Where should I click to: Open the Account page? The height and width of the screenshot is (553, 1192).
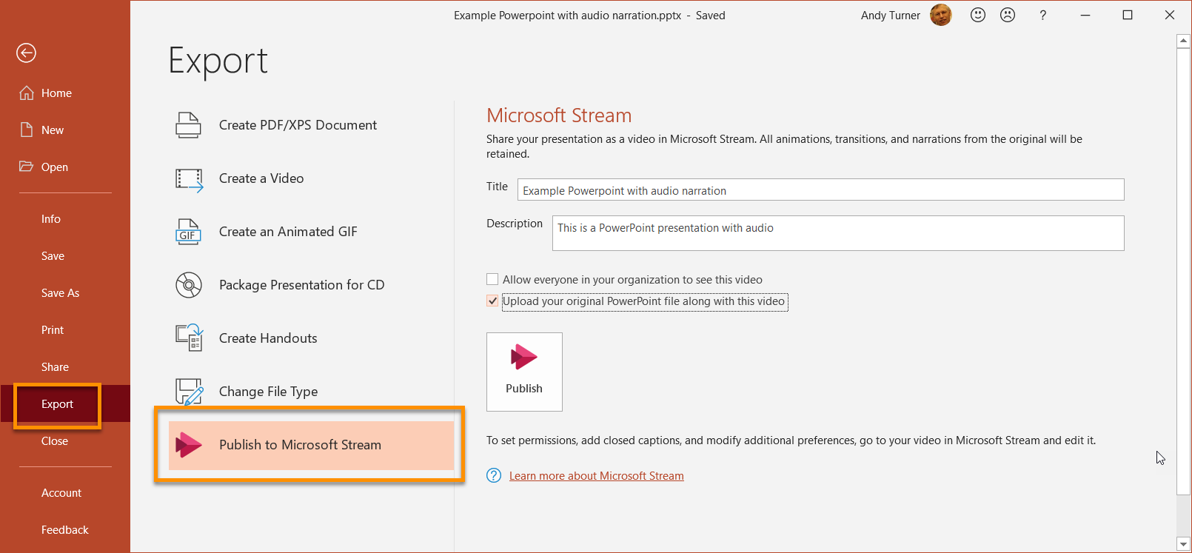pos(61,492)
